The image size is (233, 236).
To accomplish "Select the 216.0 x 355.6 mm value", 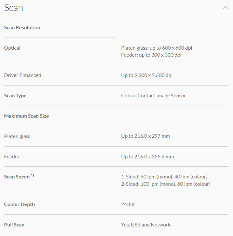I will tap(147, 157).
